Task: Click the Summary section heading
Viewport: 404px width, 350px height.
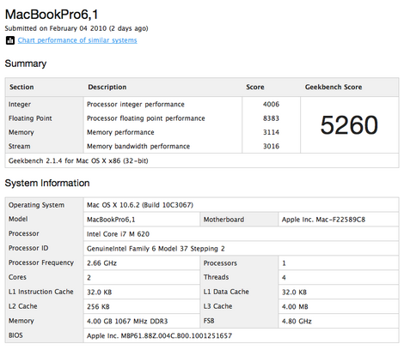Action: point(26,63)
